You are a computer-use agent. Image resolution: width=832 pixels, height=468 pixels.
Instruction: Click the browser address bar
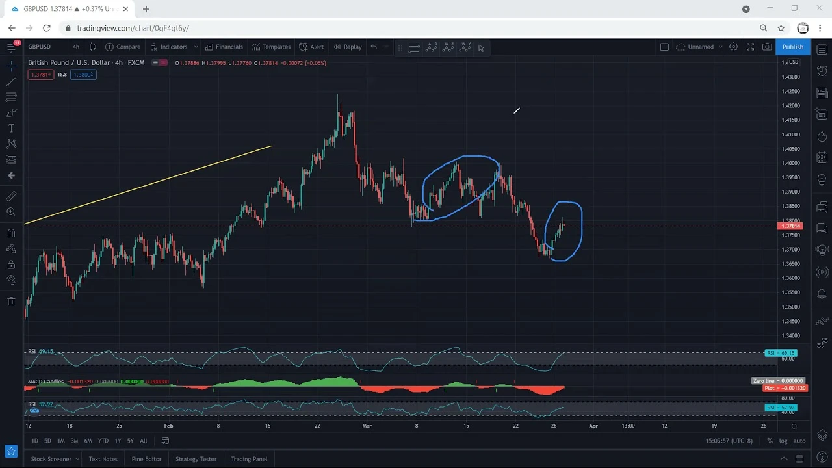coord(409,28)
